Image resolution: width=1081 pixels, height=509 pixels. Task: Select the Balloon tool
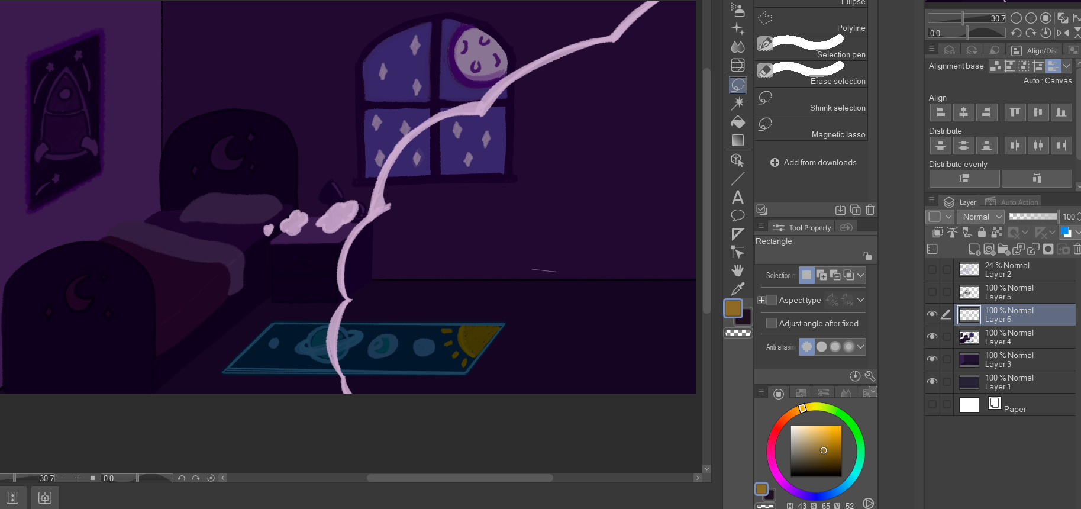(738, 215)
